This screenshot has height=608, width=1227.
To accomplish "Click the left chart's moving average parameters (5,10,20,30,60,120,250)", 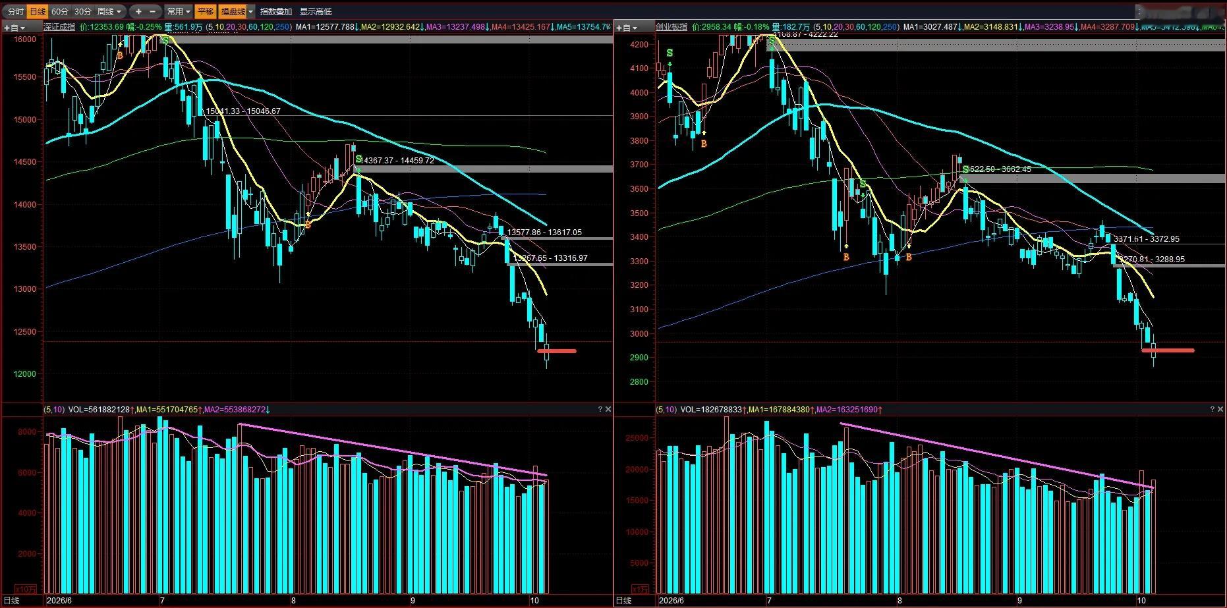I will coord(248,27).
